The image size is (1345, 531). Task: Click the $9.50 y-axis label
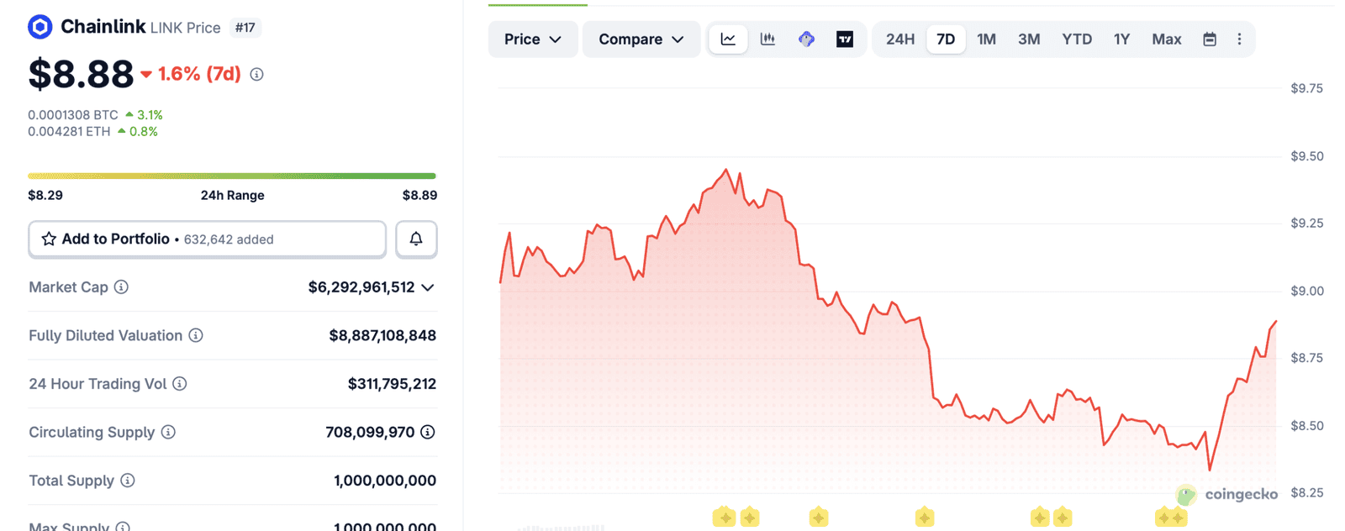click(x=1307, y=156)
